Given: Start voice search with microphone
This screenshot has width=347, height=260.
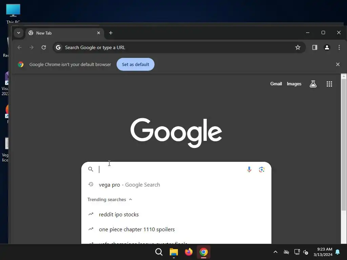Looking at the screenshot, I should tap(249, 169).
